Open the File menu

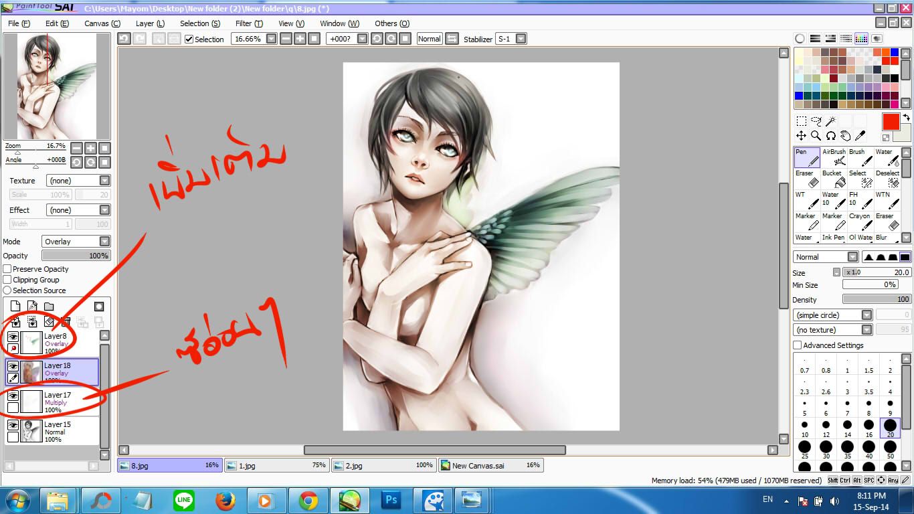pyautogui.click(x=19, y=23)
